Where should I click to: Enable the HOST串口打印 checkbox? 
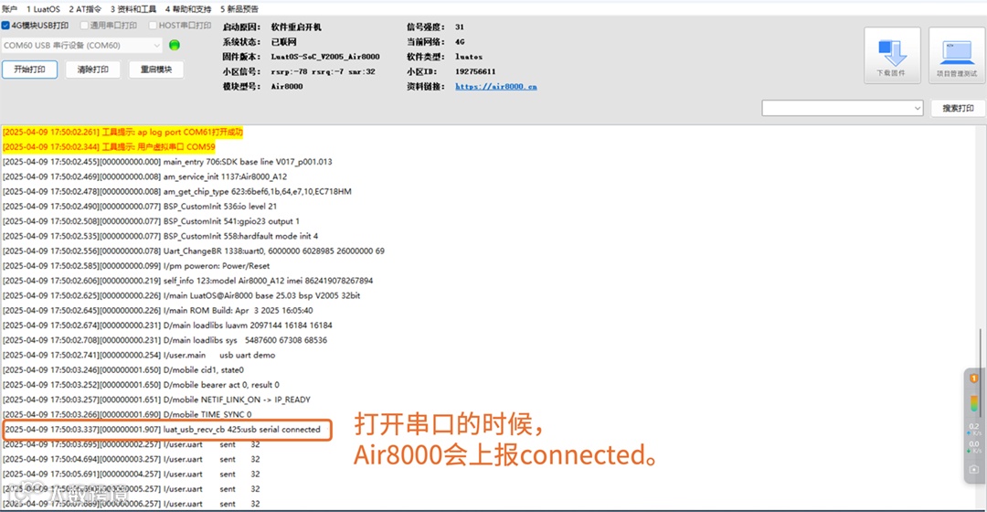tap(153, 26)
